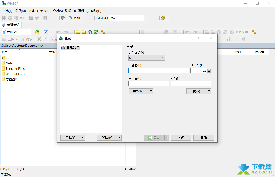Screen dimensions: 275x177
Task: Click the remote home directory icon
Action: click(219, 32)
